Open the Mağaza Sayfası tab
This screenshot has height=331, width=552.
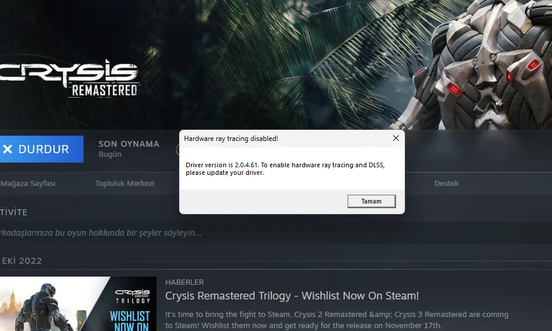27,183
